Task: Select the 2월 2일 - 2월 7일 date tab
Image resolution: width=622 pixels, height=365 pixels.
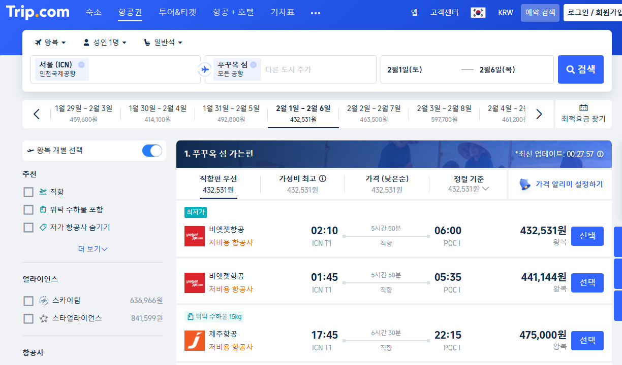Action: pyautogui.click(x=374, y=114)
